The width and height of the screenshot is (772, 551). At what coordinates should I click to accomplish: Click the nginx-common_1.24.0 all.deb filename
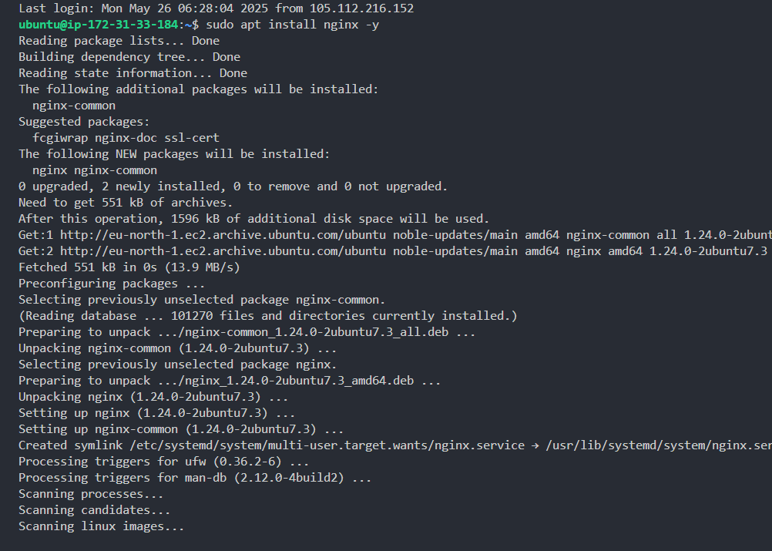click(316, 332)
